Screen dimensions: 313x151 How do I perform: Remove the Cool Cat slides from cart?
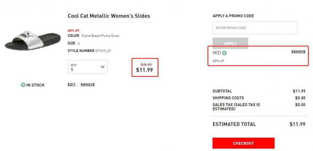(88, 85)
